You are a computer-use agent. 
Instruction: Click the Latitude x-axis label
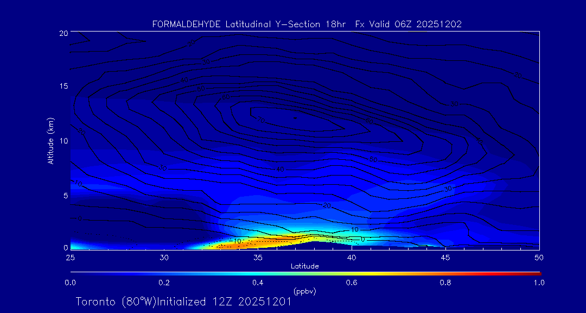304,266
